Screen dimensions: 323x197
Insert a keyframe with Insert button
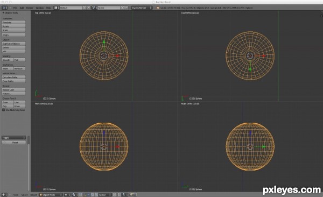tap(8, 68)
